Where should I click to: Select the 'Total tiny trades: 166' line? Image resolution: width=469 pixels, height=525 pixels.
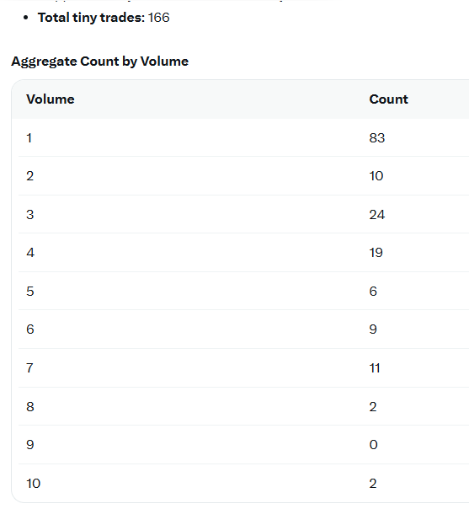104,18
